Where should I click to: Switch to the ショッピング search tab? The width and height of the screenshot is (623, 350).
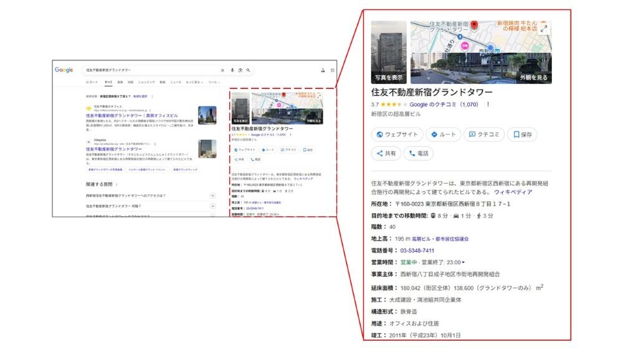[x=146, y=82]
